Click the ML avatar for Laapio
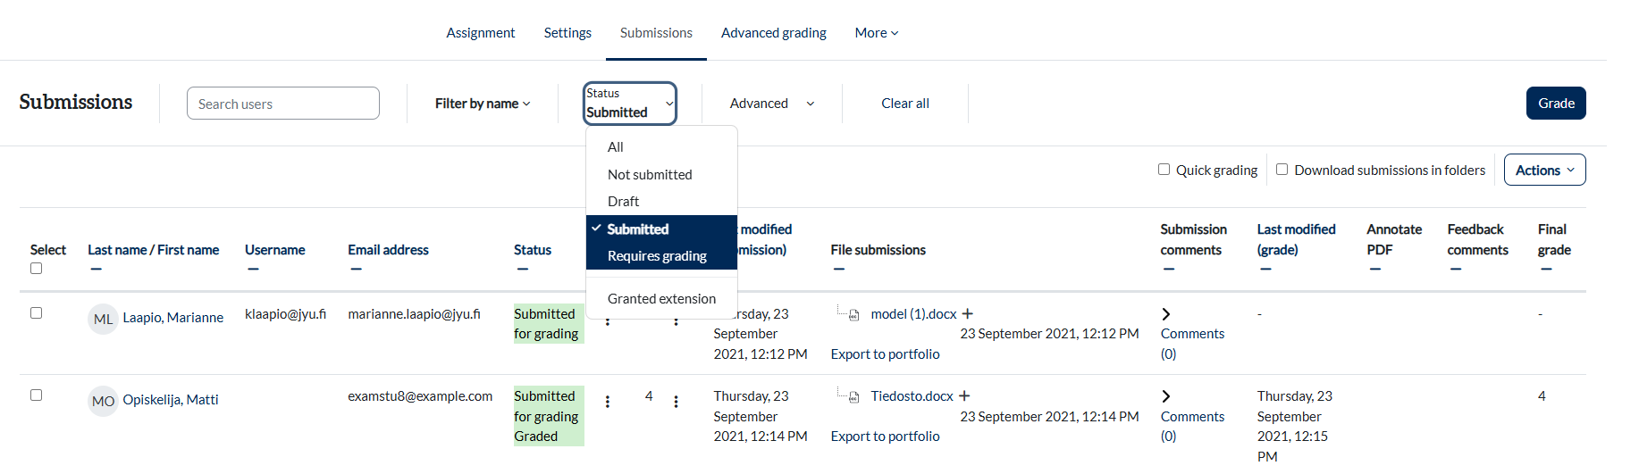This screenshot has width=1639, height=474. click(104, 319)
